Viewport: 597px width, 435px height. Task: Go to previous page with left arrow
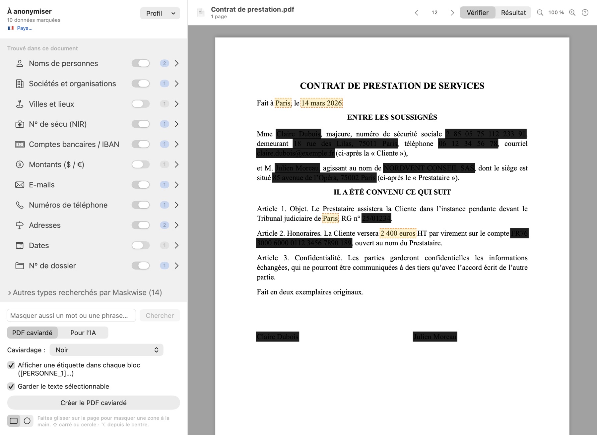[417, 13]
